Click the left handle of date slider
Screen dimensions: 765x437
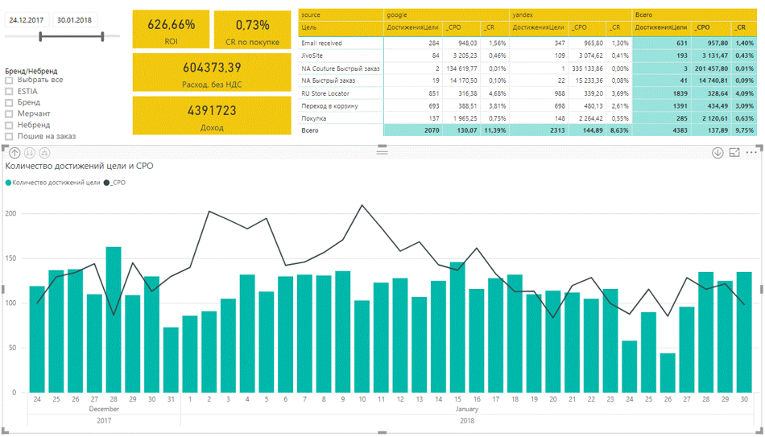pos(39,36)
